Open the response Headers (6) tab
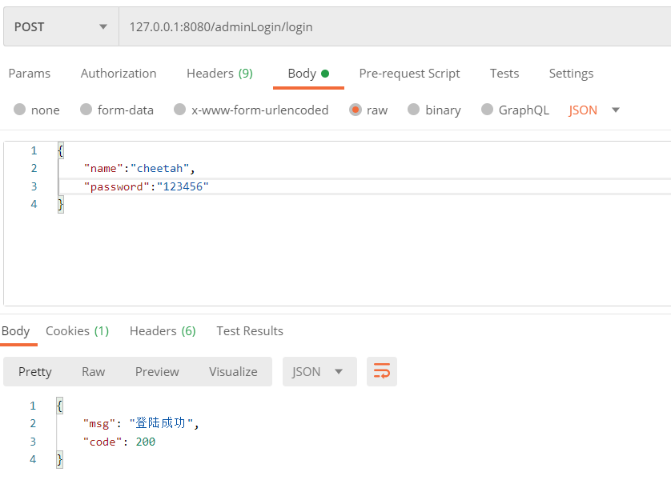This screenshot has width=671, height=492. (x=163, y=331)
